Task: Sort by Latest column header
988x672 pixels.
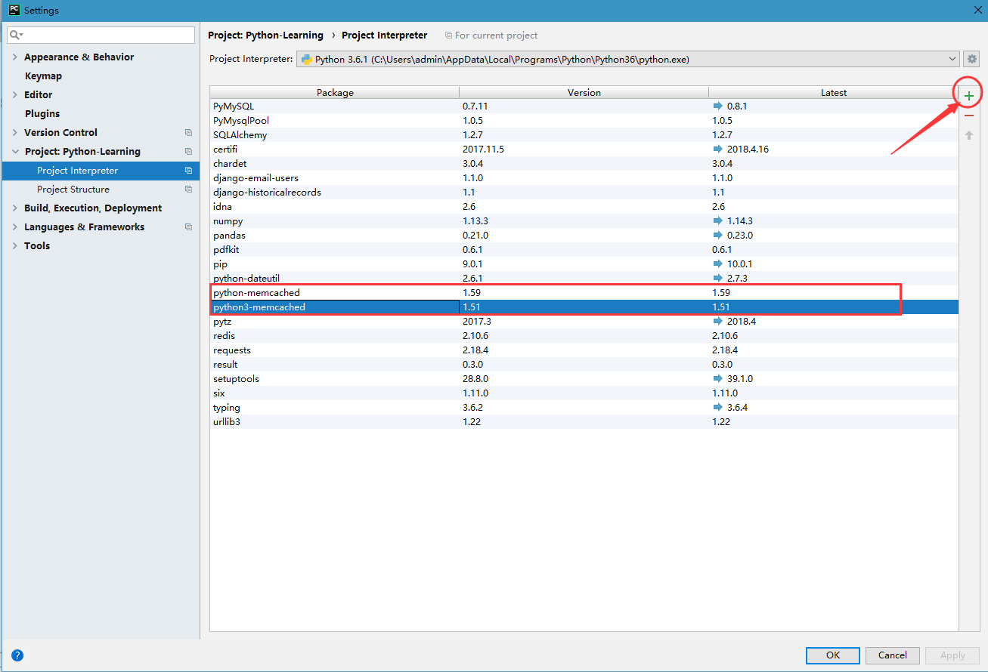Action: 834,92
